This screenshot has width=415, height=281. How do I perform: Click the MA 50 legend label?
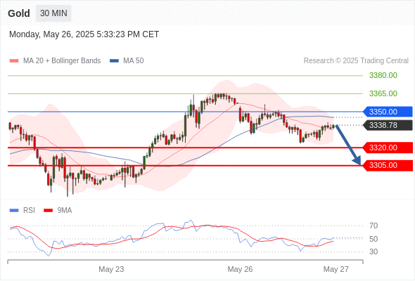[x=134, y=61]
